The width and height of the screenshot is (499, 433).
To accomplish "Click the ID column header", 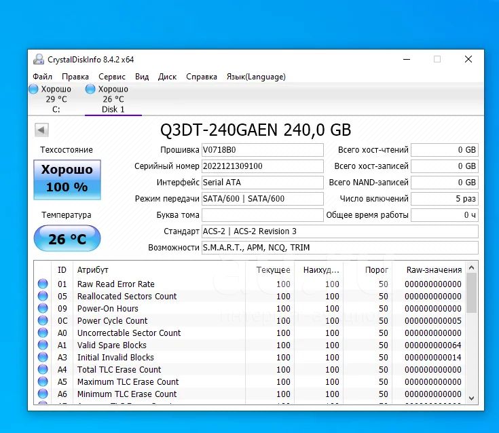I will [62, 270].
